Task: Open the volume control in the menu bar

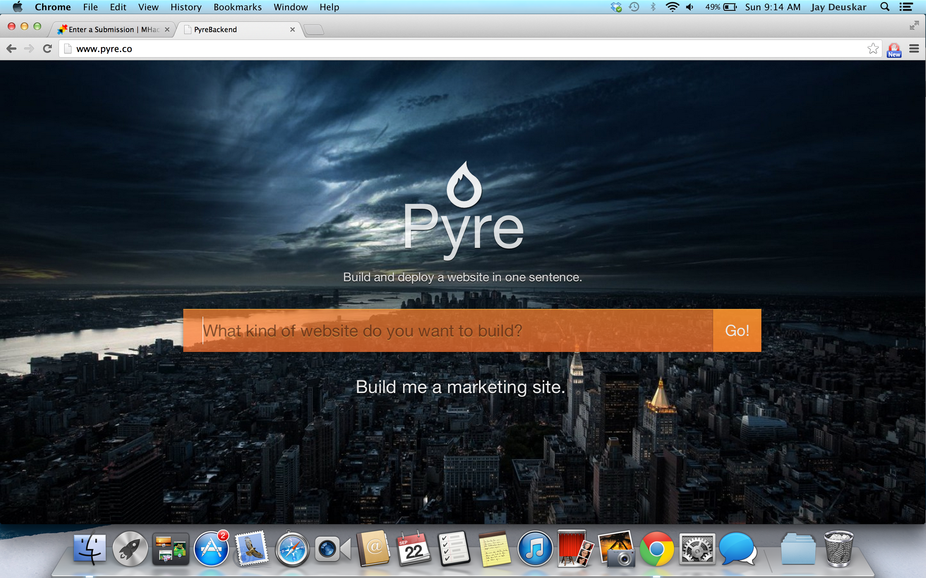Action: [x=690, y=7]
